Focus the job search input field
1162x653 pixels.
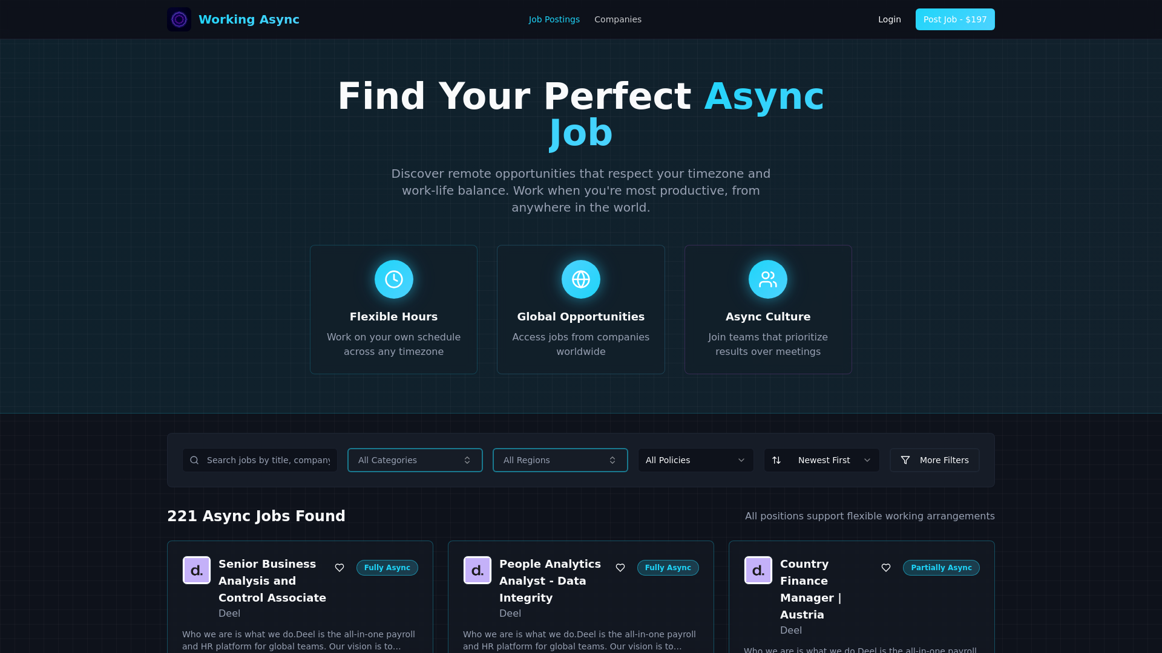click(268, 460)
